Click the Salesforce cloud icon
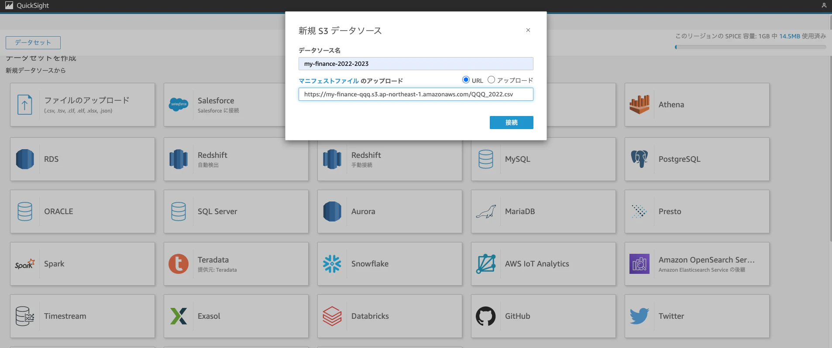The image size is (832, 348). 179,105
